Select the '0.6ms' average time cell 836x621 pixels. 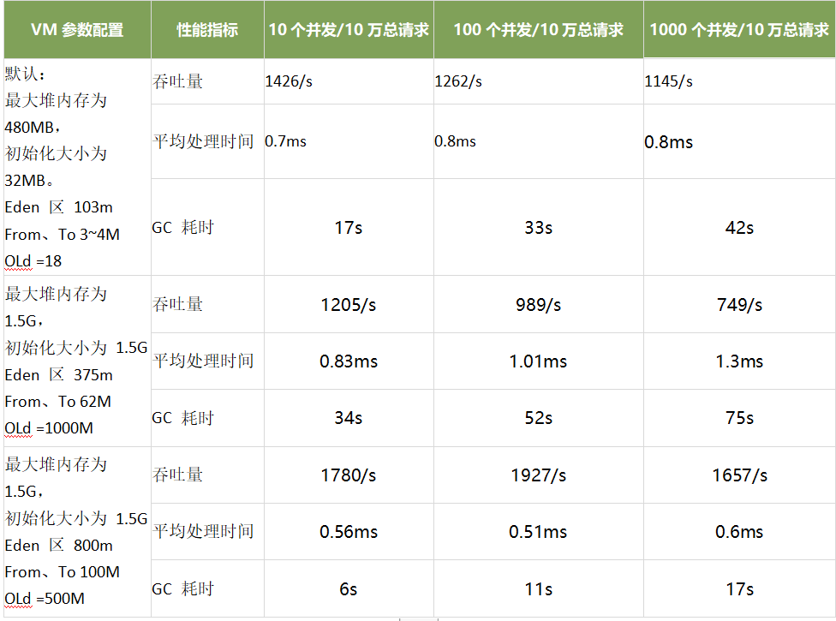[x=739, y=531]
